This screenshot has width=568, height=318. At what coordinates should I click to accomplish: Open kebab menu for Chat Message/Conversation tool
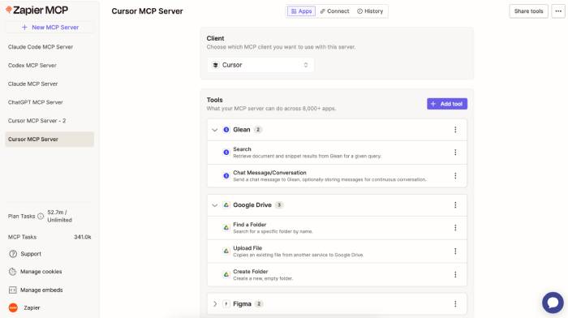455,176
